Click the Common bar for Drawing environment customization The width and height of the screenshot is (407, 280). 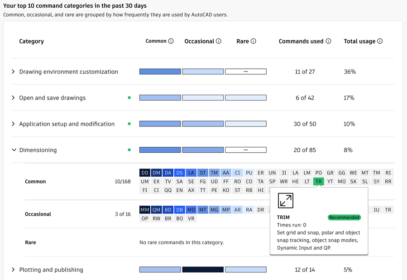[x=160, y=72]
